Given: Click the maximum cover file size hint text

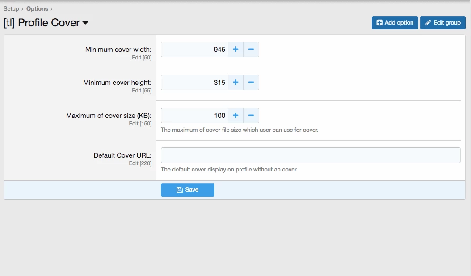Looking at the screenshot, I should pyautogui.click(x=240, y=130).
